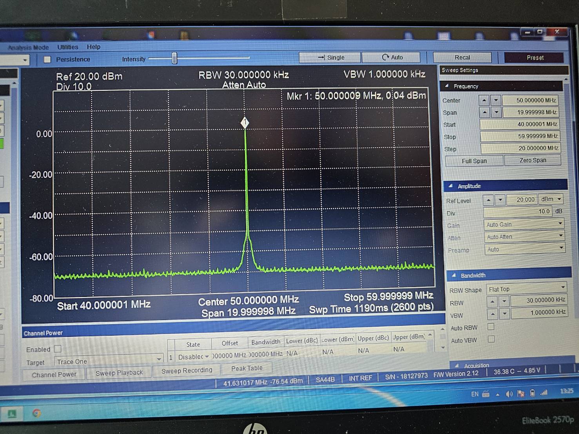Click the Intensity slider handle
This screenshot has height=434, width=579.
coord(174,58)
